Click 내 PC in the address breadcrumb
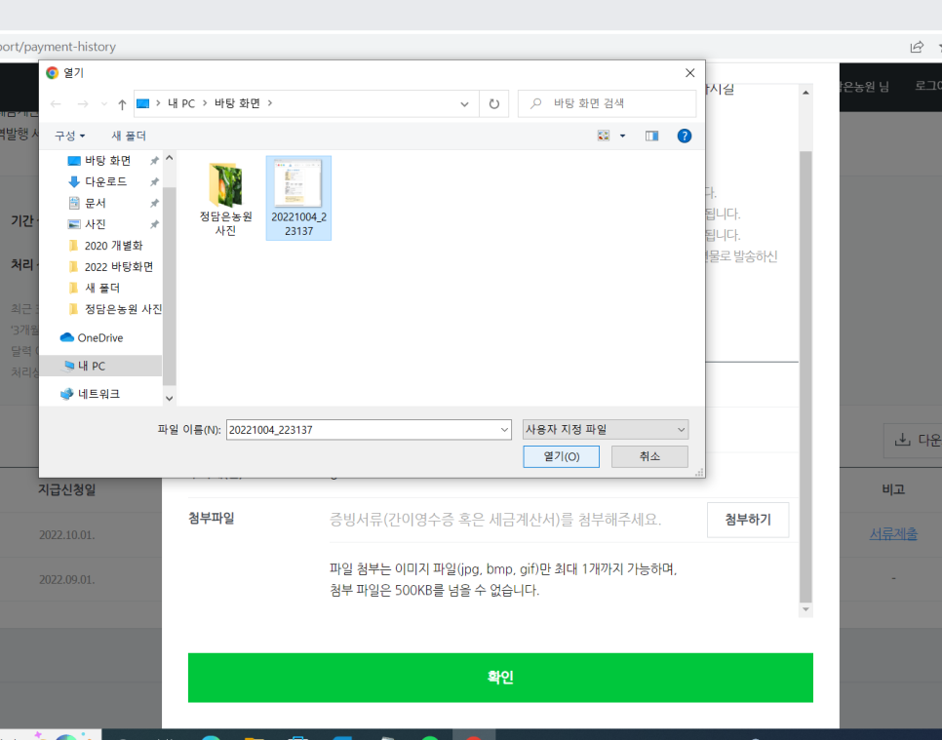 pyautogui.click(x=181, y=103)
